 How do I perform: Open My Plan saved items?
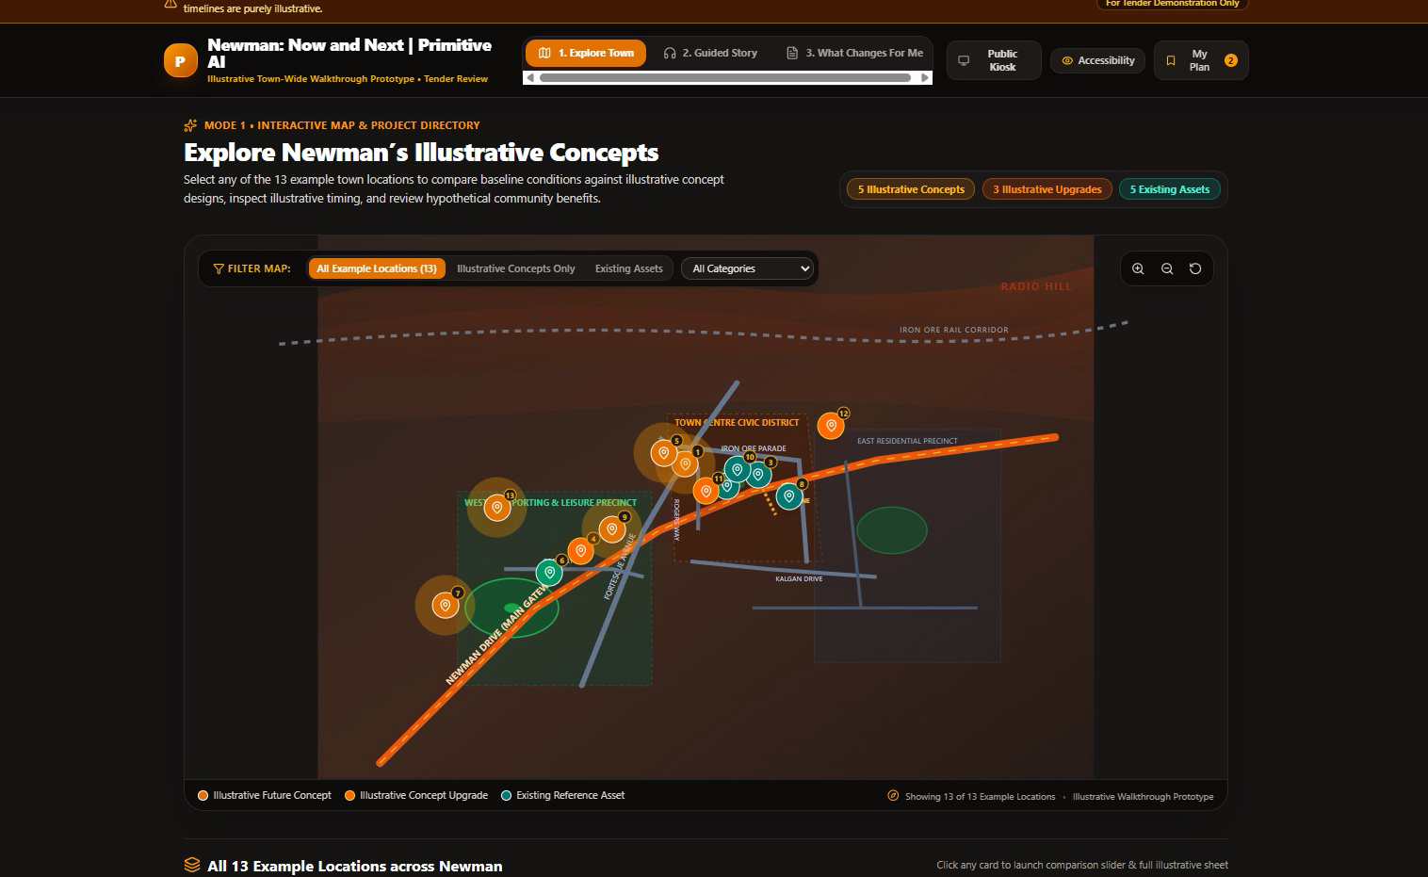[x=1201, y=60]
